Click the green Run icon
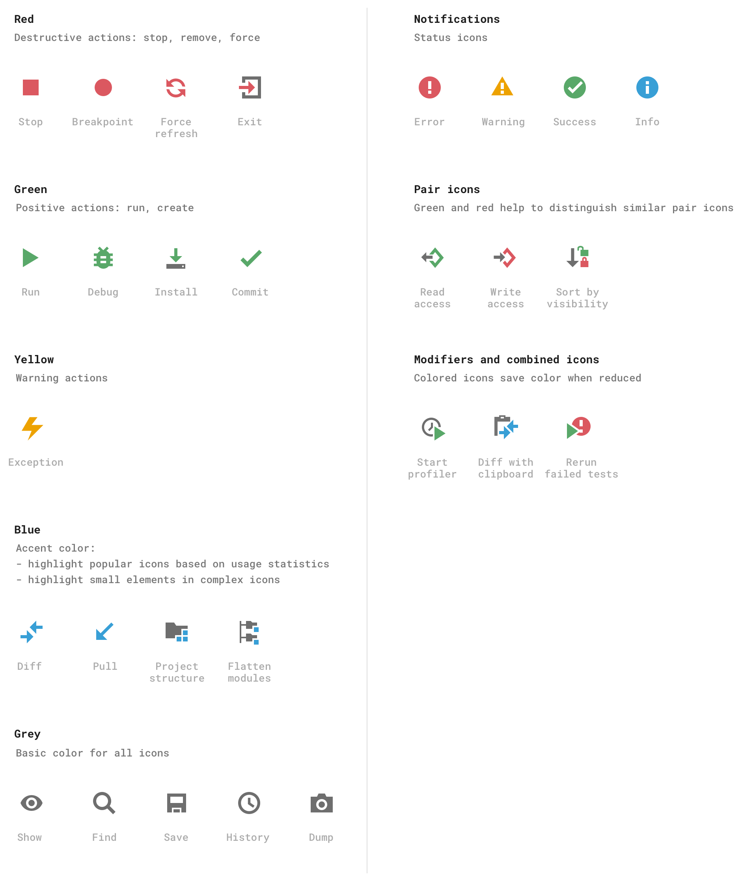This screenshot has height=881, width=742. pos(30,258)
